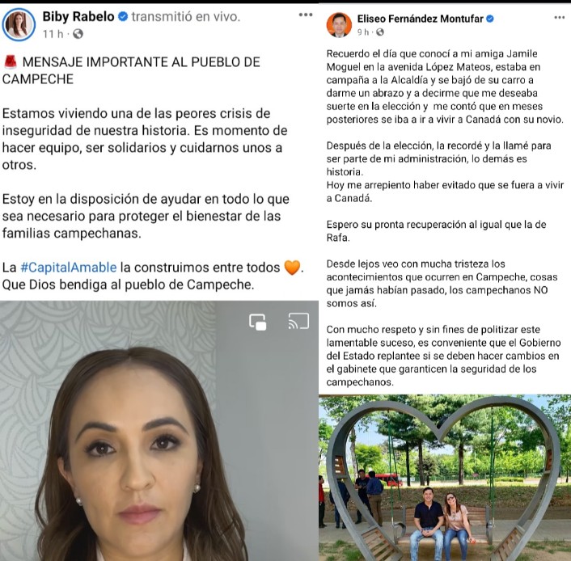Click public globe icon beside 11 h

(x=78, y=34)
